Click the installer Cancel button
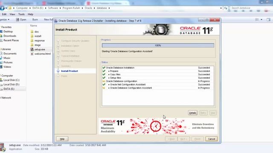The height and width of the screenshot is (153, 273). 212,139
